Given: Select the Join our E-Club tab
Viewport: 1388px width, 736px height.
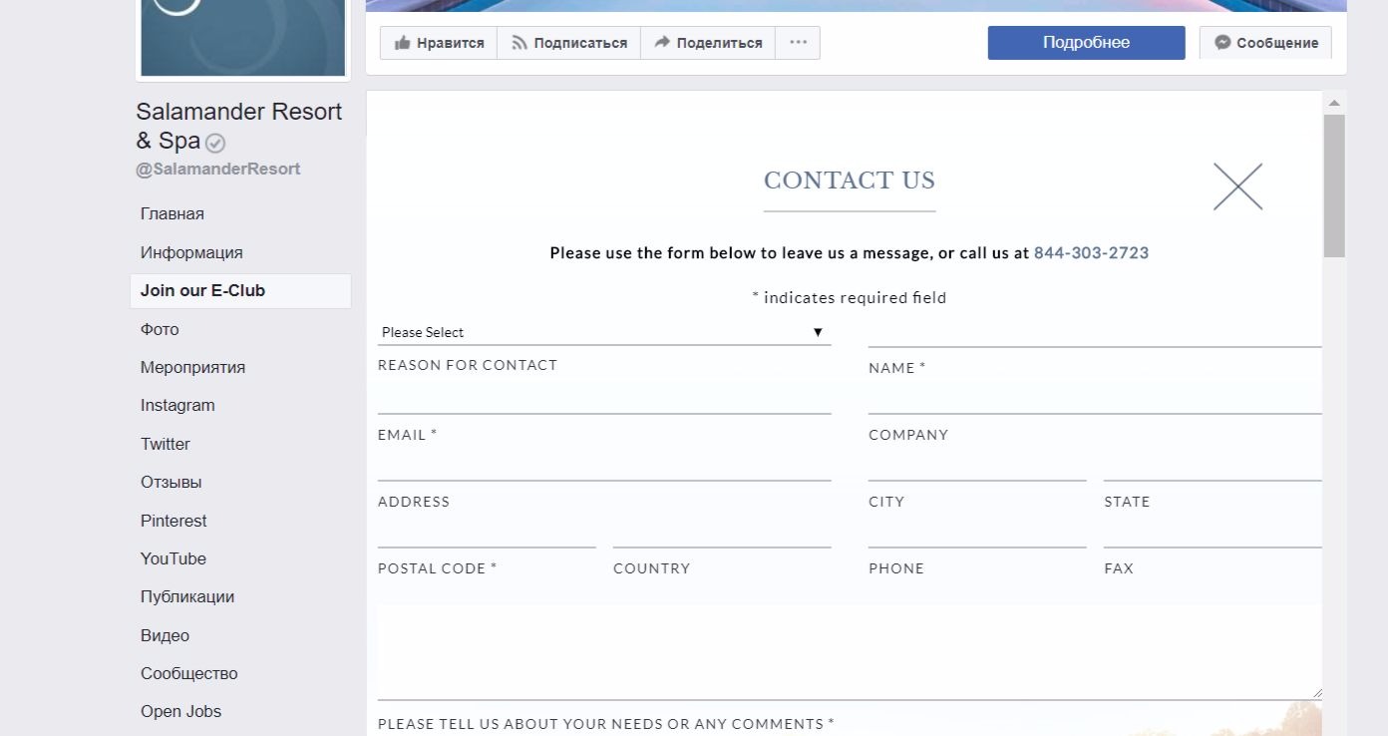Looking at the screenshot, I should point(202,291).
